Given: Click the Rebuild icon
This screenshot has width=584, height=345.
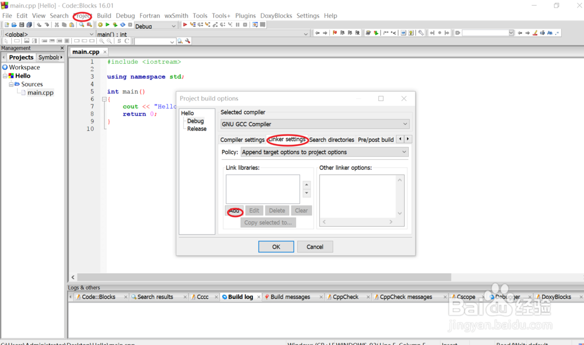Looking at the screenshot, I should click(123, 25).
